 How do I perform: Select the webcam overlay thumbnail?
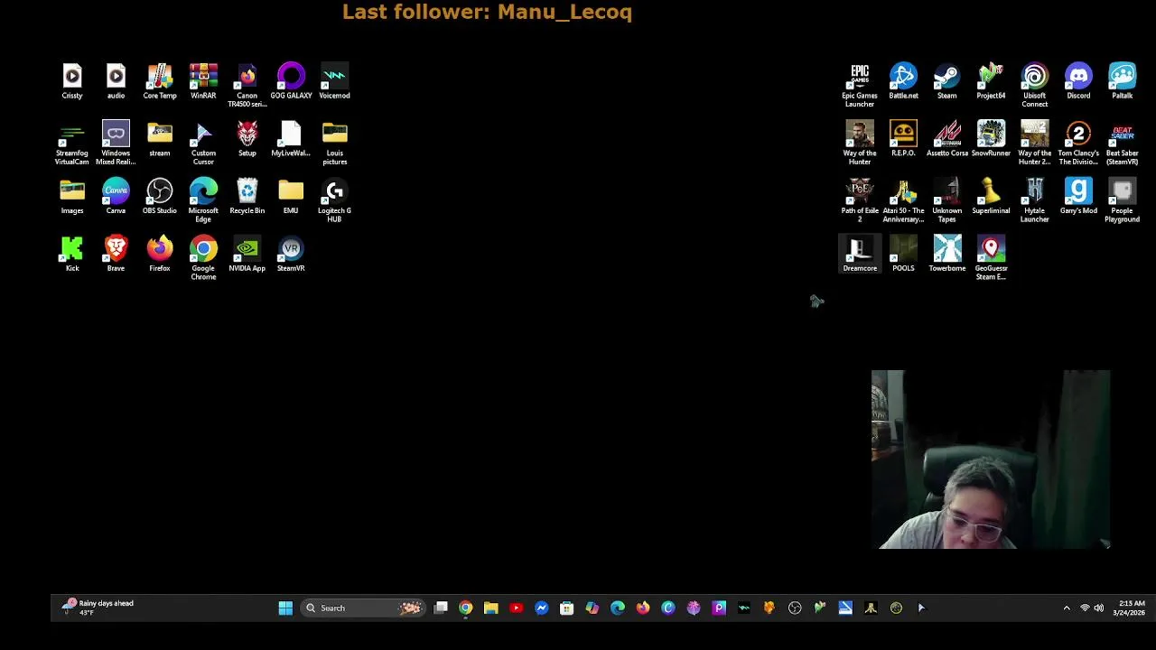(991, 460)
